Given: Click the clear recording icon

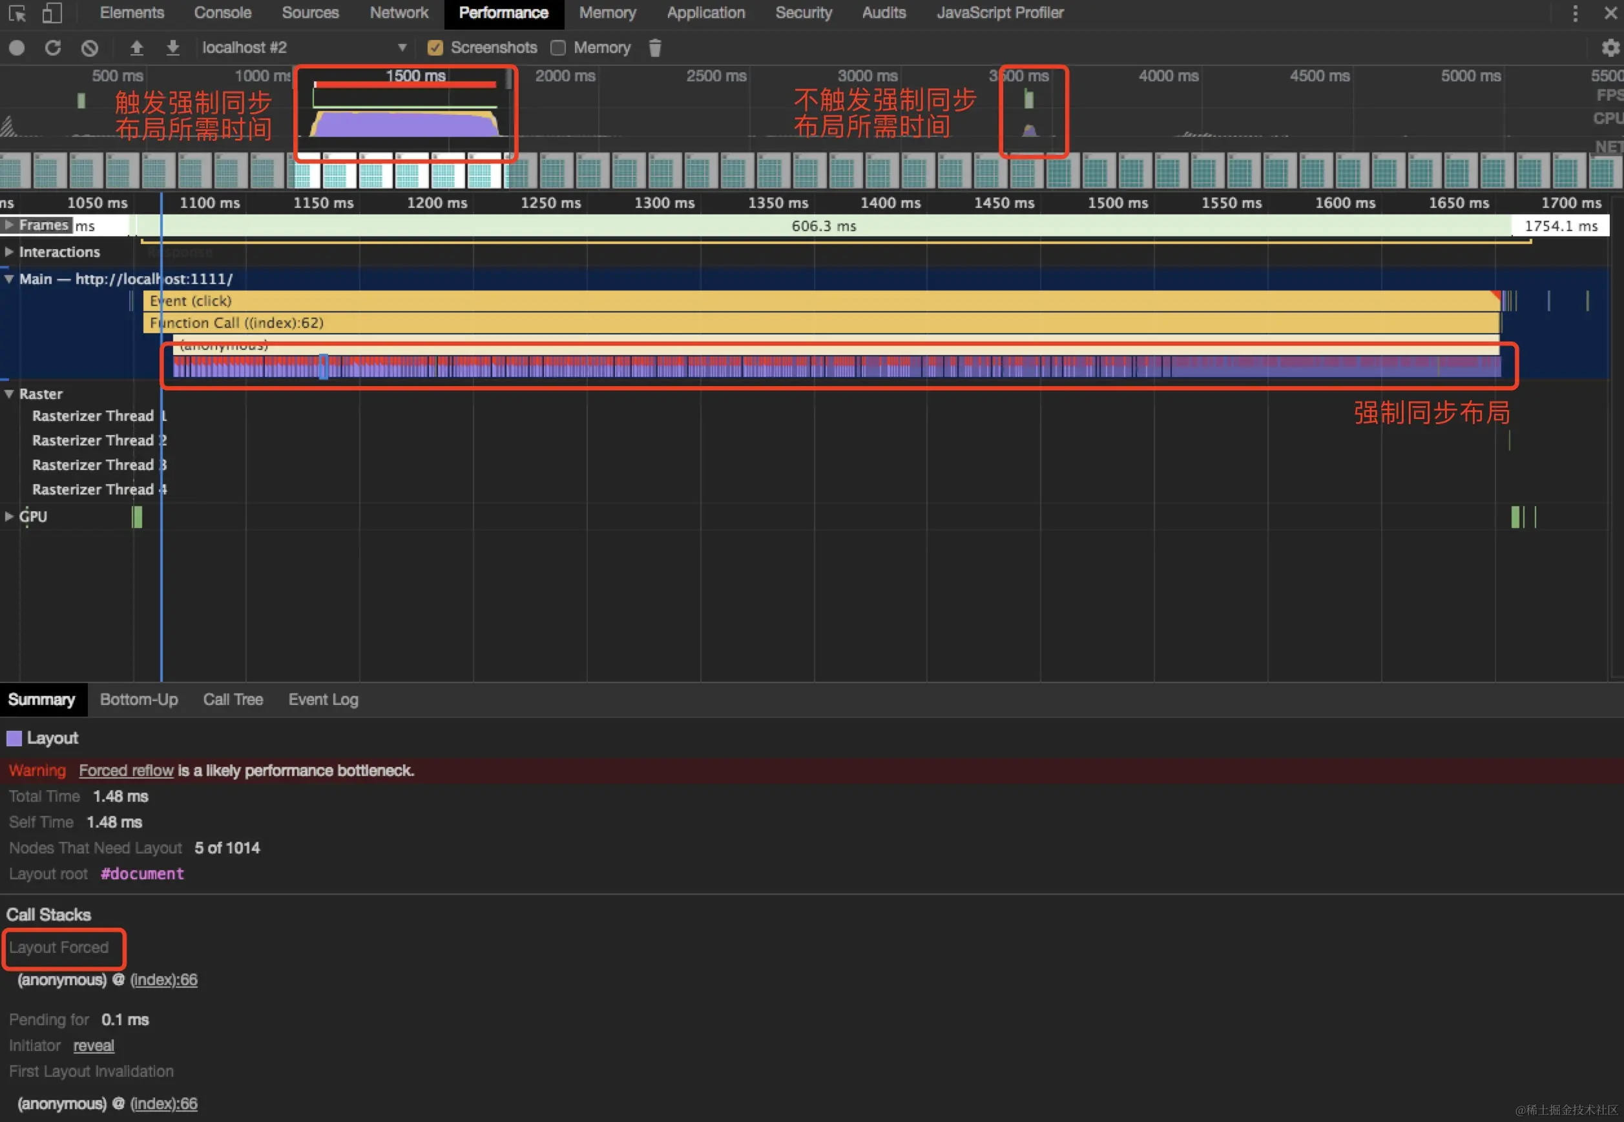Looking at the screenshot, I should tap(89, 48).
